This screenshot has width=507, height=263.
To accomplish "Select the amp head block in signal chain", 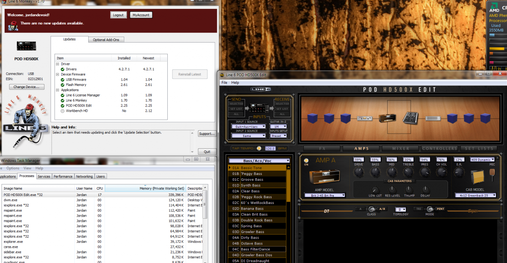I will (387, 118).
